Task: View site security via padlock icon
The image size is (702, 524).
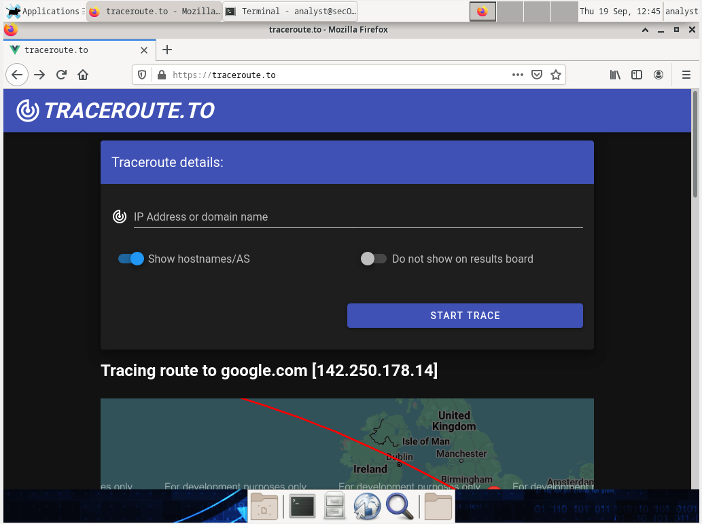Action: point(162,75)
